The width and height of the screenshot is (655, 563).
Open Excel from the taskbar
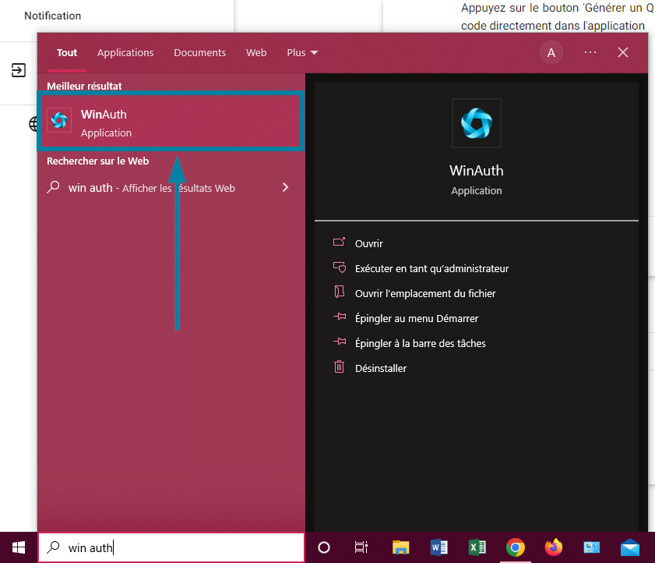point(477,547)
